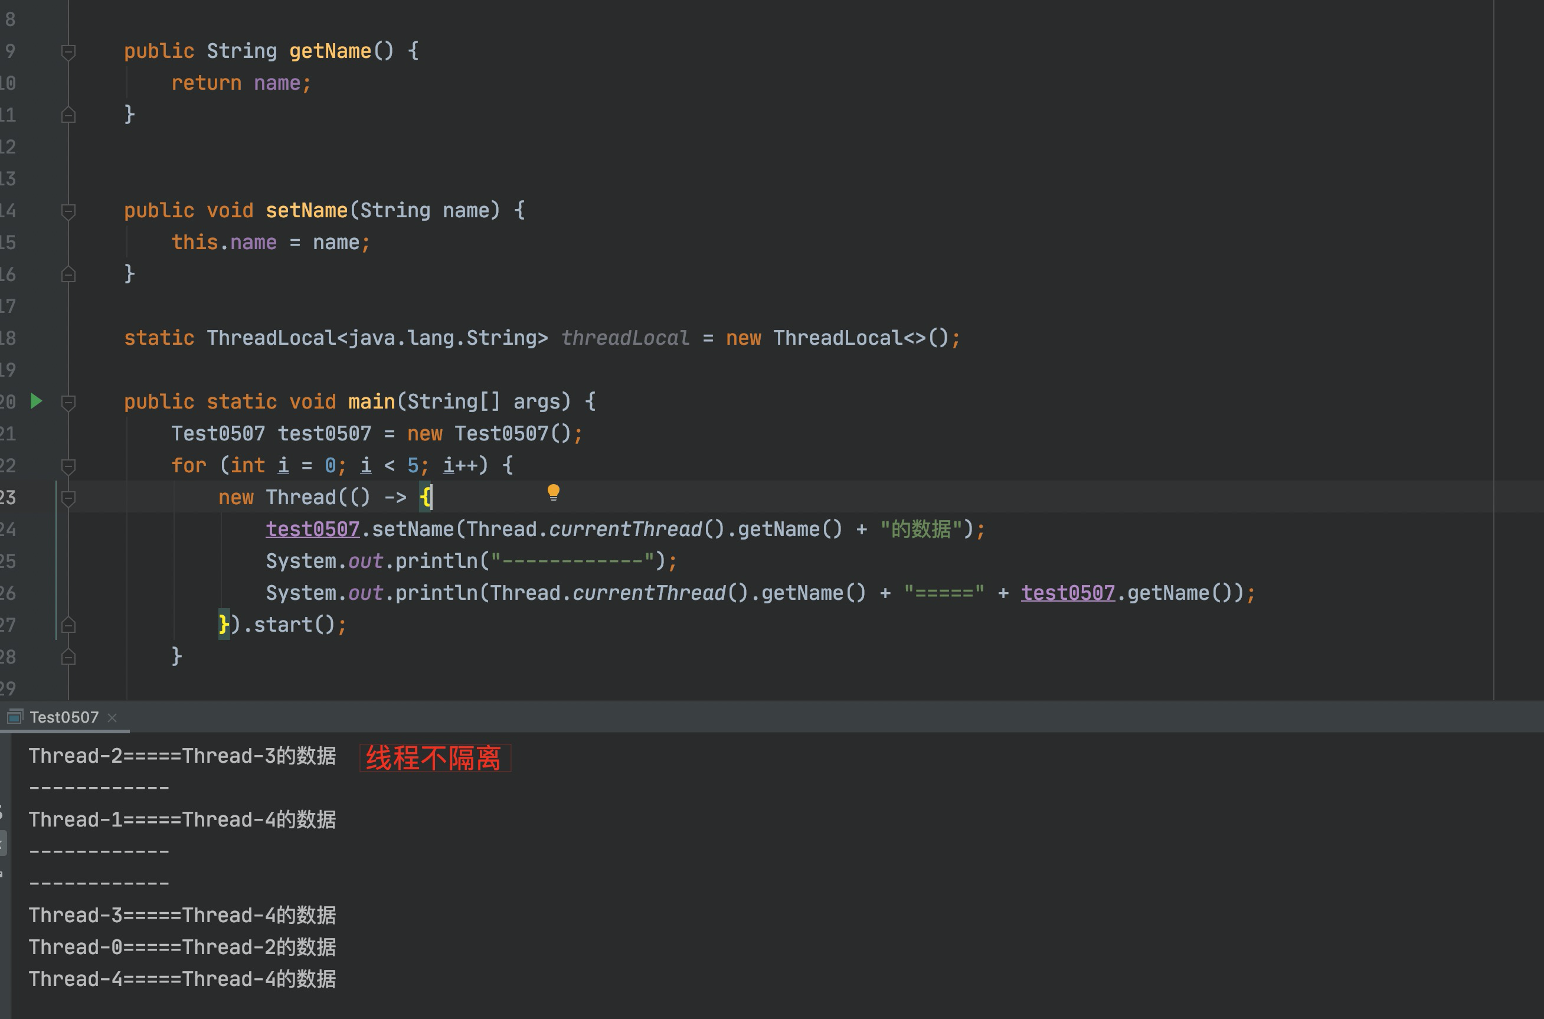The height and width of the screenshot is (1019, 1544).
Task: Select the Thread-2=====Thread-3的数据 output line
Action: 182,755
